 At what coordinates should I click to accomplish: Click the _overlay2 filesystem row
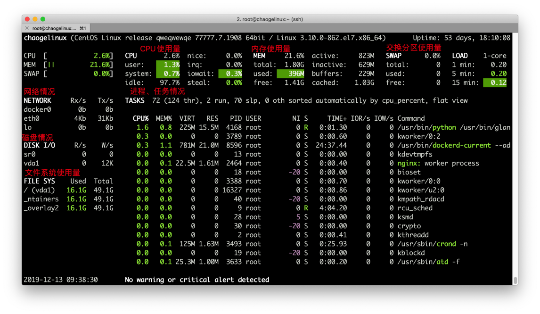[x=68, y=208]
